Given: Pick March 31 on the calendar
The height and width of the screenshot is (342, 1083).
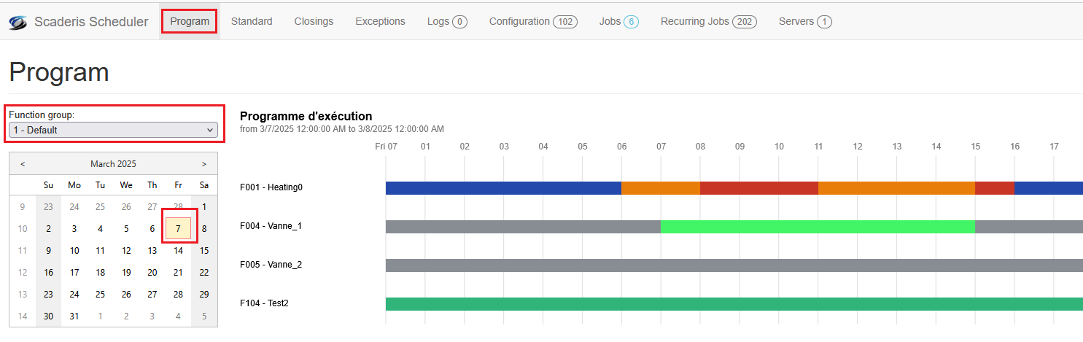Looking at the screenshot, I should [74, 316].
